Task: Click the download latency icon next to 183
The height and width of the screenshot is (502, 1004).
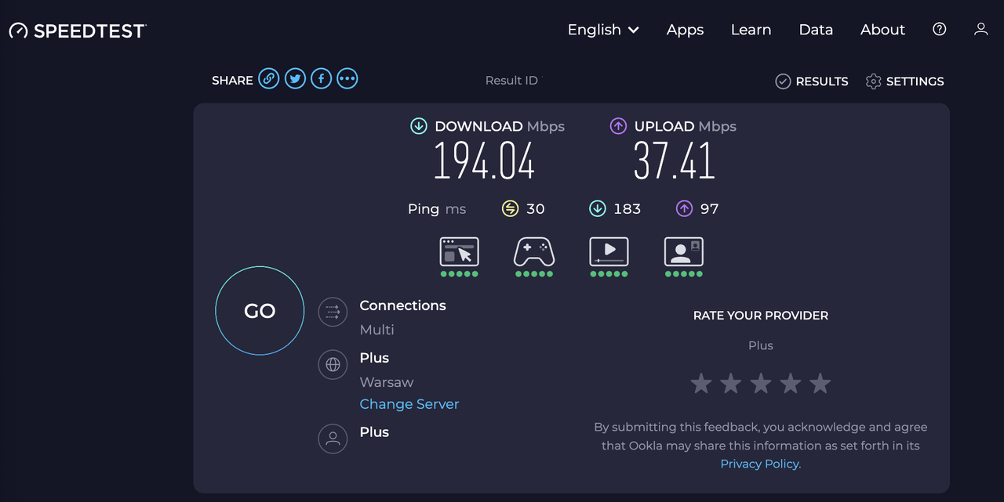Action: [598, 208]
